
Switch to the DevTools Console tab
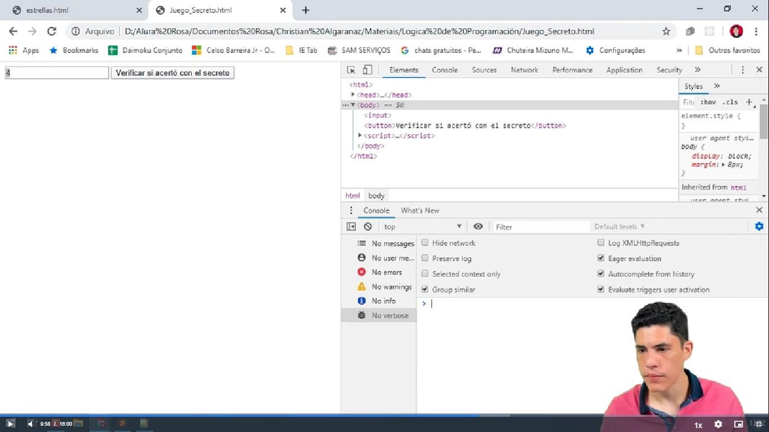coord(445,70)
